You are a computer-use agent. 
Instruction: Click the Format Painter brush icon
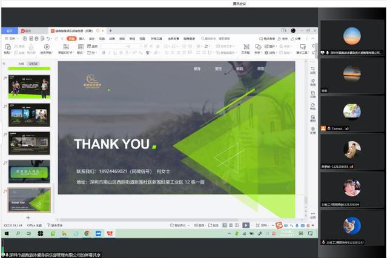click(x=31, y=47)
